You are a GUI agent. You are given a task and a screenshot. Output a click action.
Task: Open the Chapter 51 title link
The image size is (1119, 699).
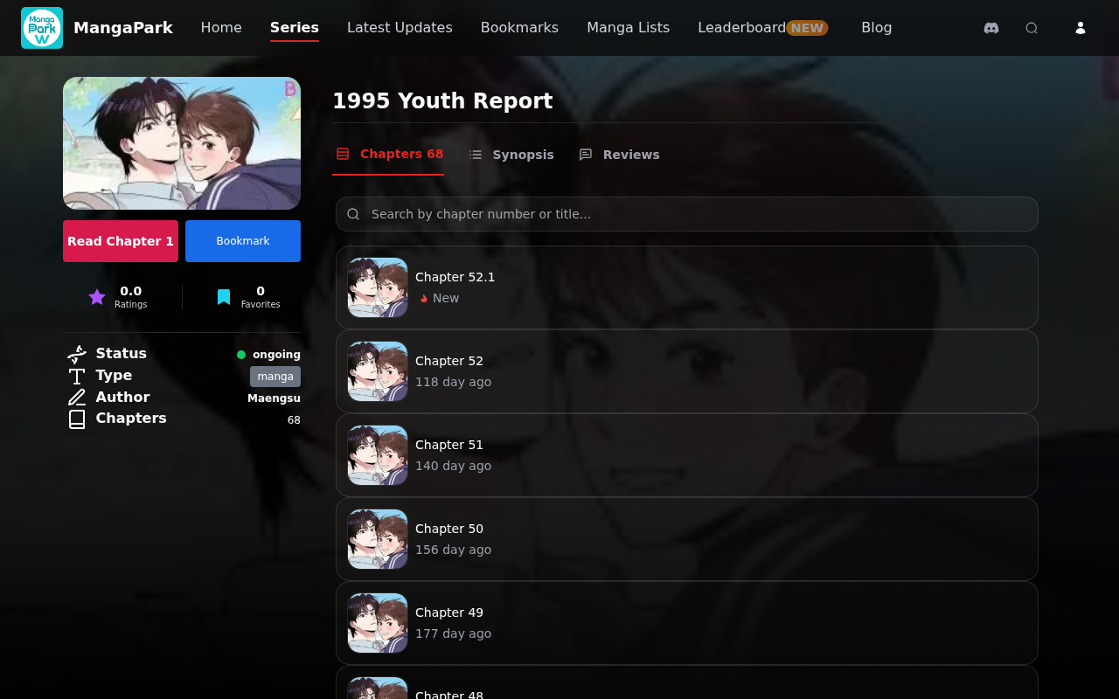click(x=449, y=445)
